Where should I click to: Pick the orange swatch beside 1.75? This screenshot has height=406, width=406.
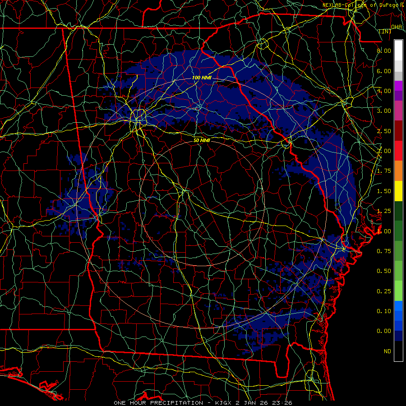398,171
